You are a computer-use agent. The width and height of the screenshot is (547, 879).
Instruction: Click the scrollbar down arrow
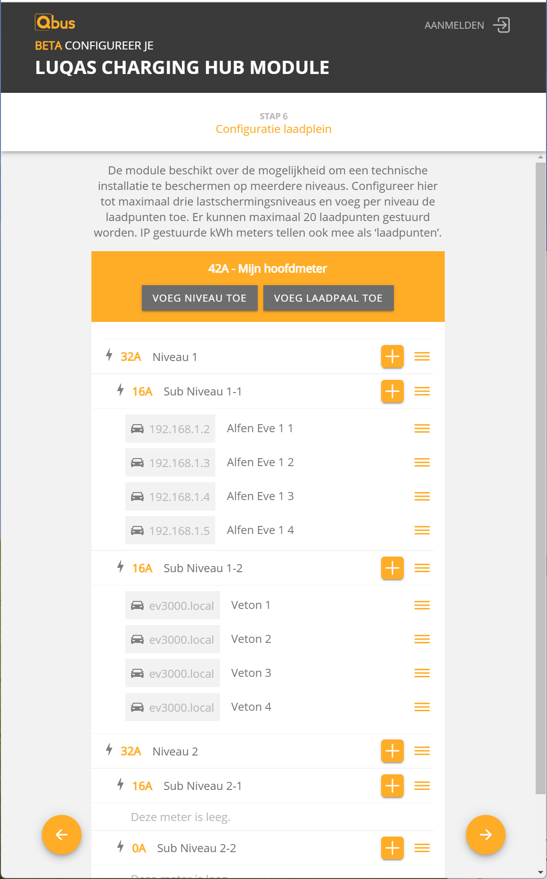(541, 873)
